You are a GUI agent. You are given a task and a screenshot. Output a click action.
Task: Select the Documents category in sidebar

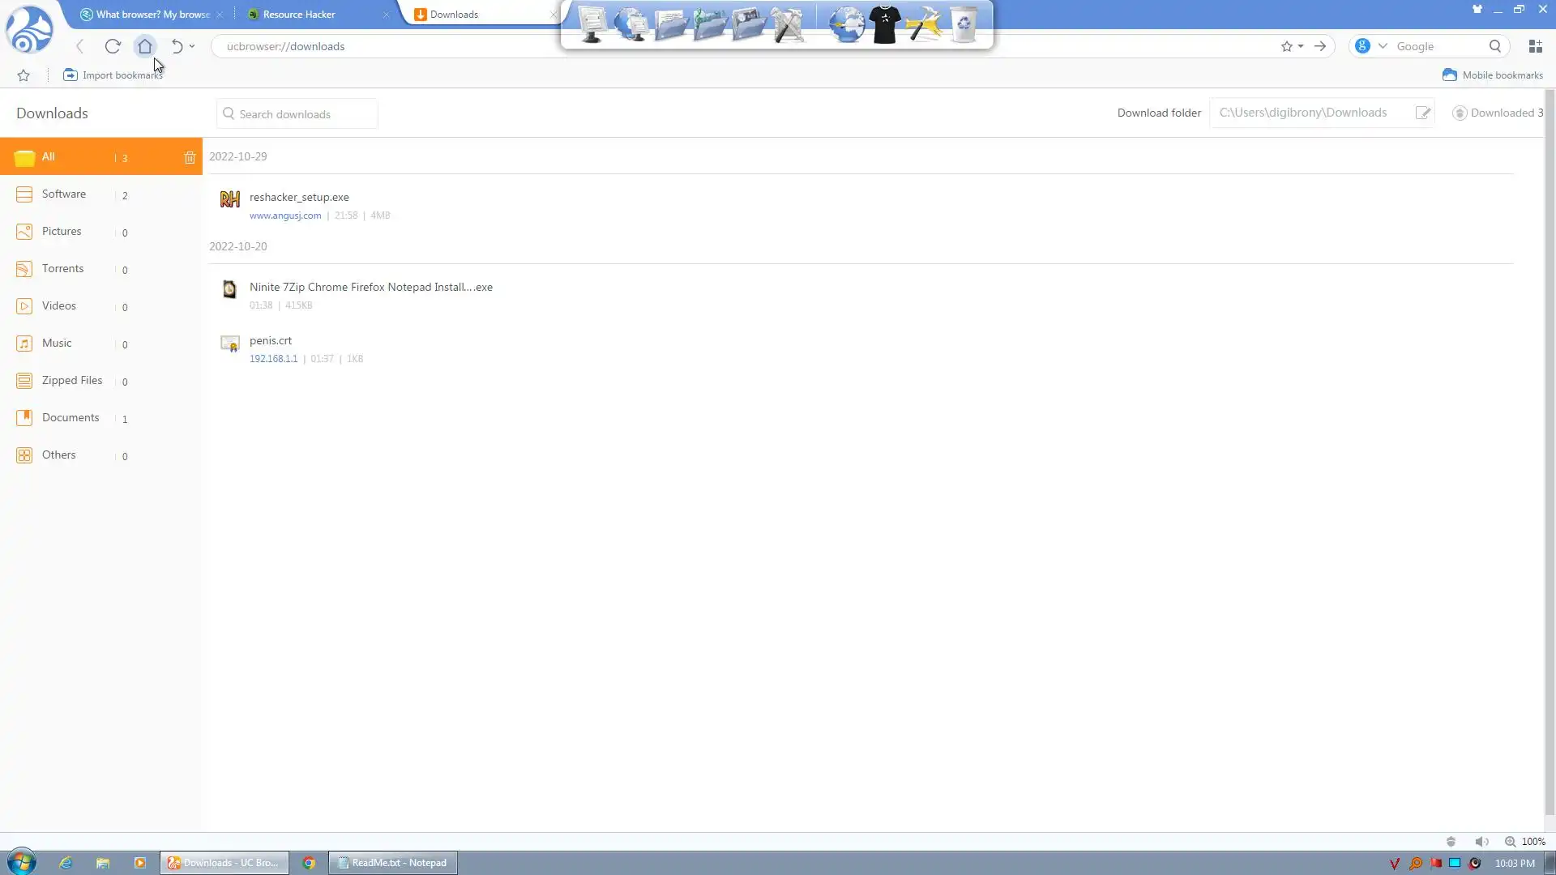71,418
